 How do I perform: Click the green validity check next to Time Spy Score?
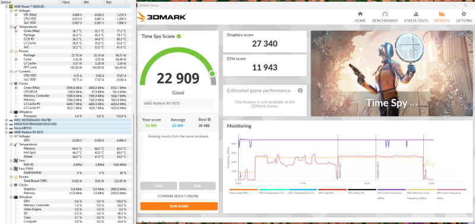[179, 36]
